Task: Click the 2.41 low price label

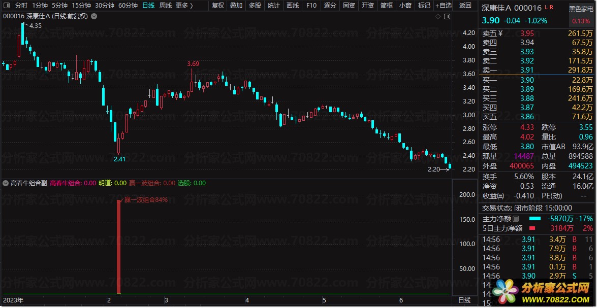Action: point(119,159)
